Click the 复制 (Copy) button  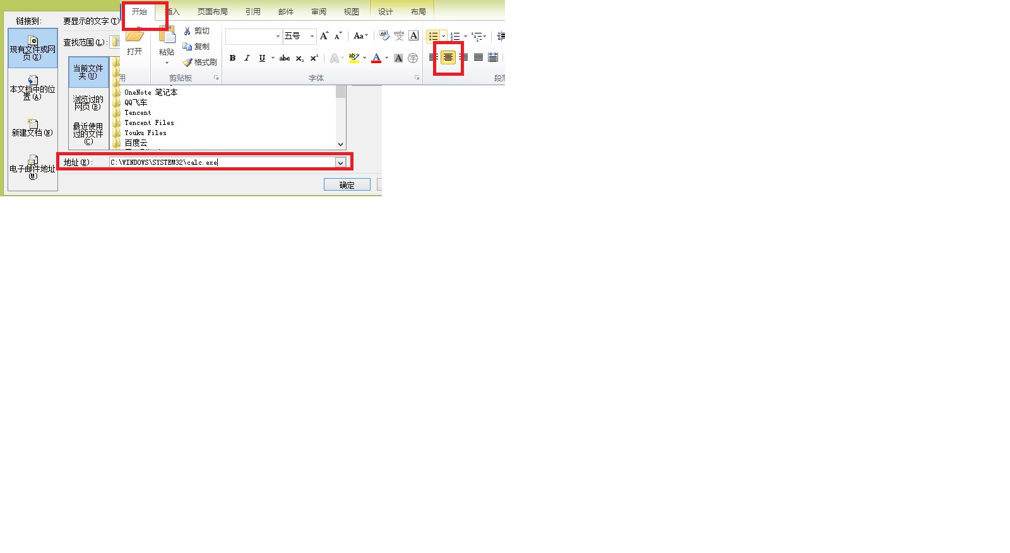coord(196,47)
